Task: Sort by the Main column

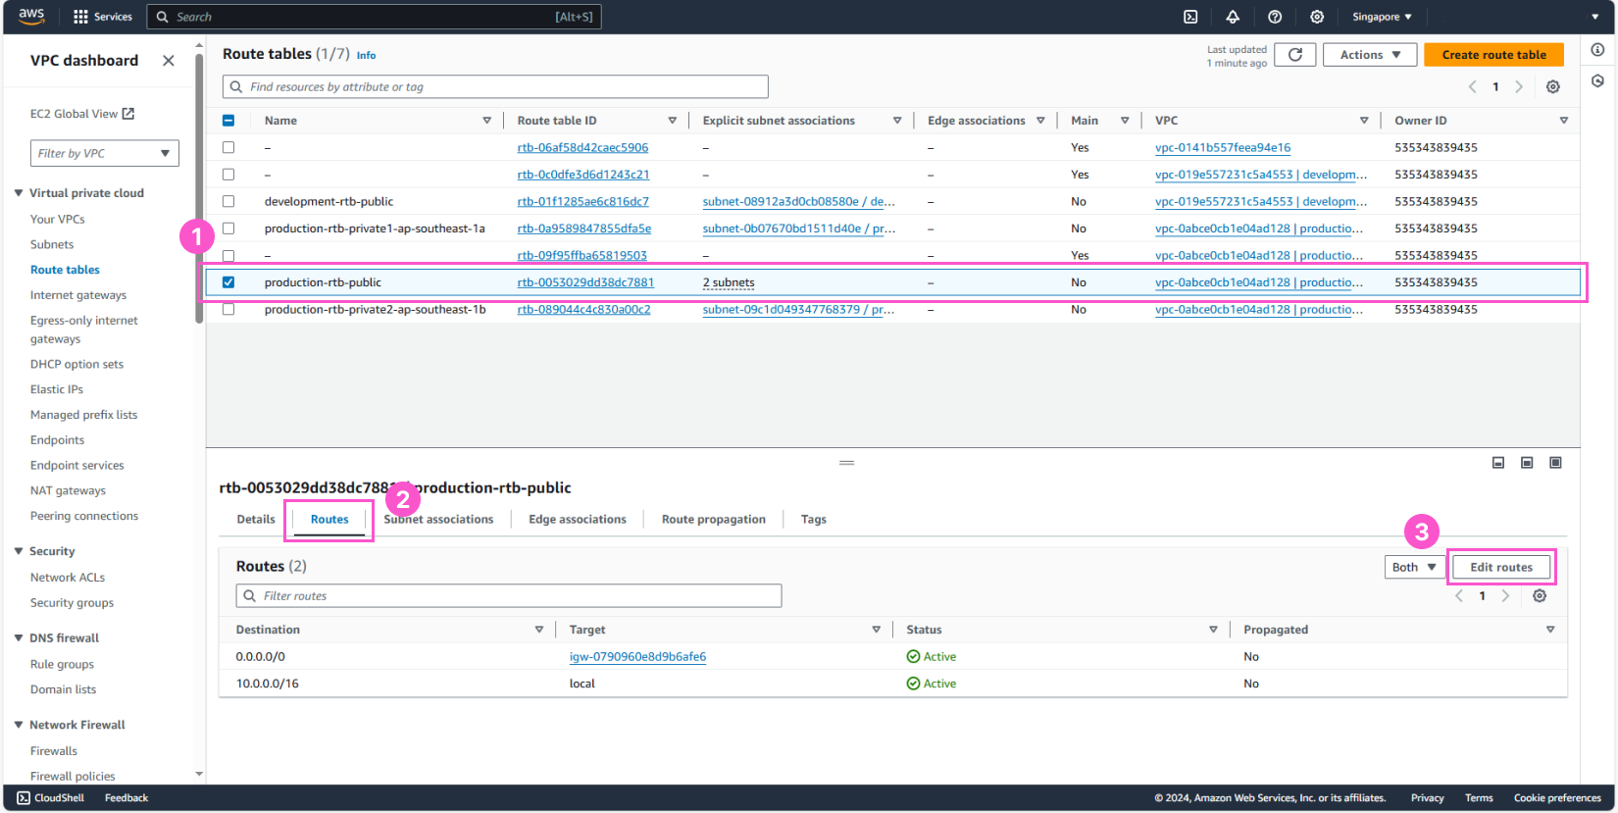Action: (1125, 121)
